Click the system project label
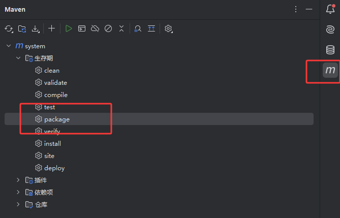Image resolution: width=340 pixels, height=218 pixels. pyautogui.click(x=35, y=46)
